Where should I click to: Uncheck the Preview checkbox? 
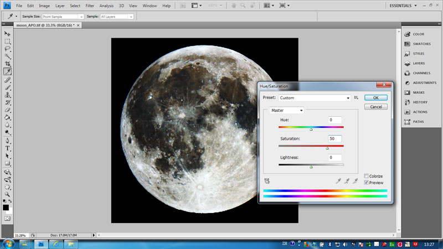367,183
